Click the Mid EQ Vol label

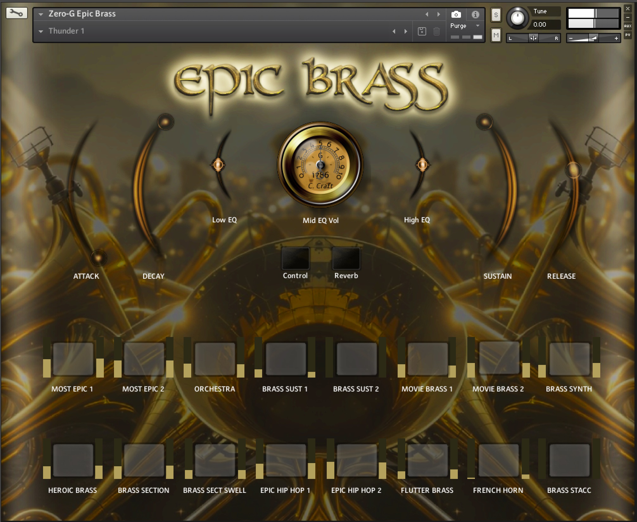[x=320, y=220]
